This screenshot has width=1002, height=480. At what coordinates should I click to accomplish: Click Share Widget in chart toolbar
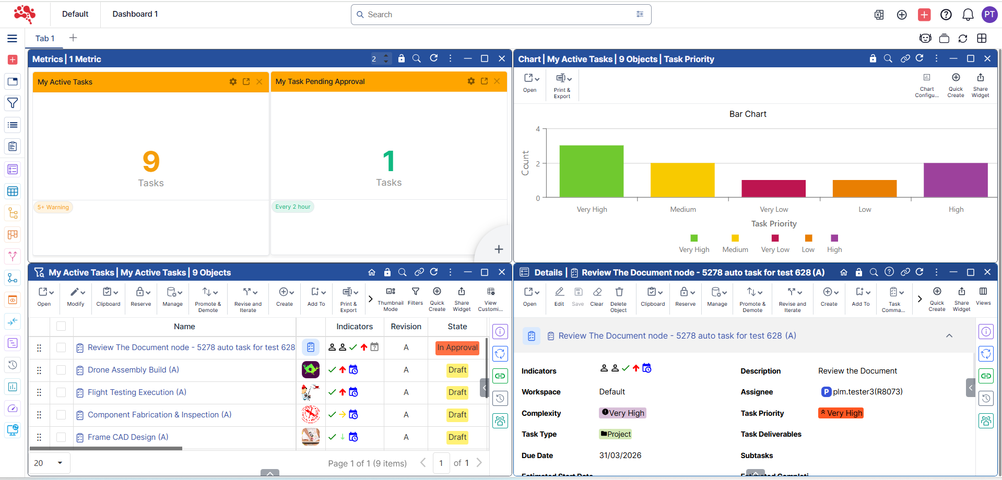(980, 84)
